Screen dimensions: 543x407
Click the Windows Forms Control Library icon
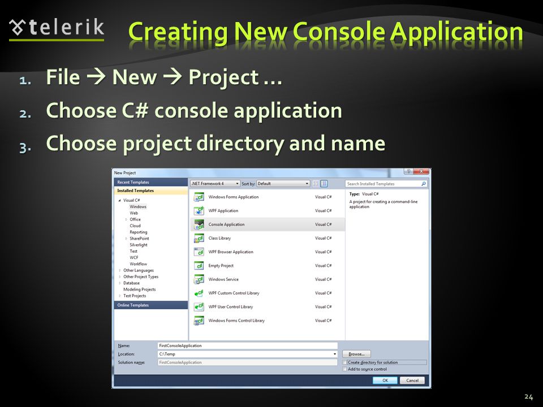point(199,321)
